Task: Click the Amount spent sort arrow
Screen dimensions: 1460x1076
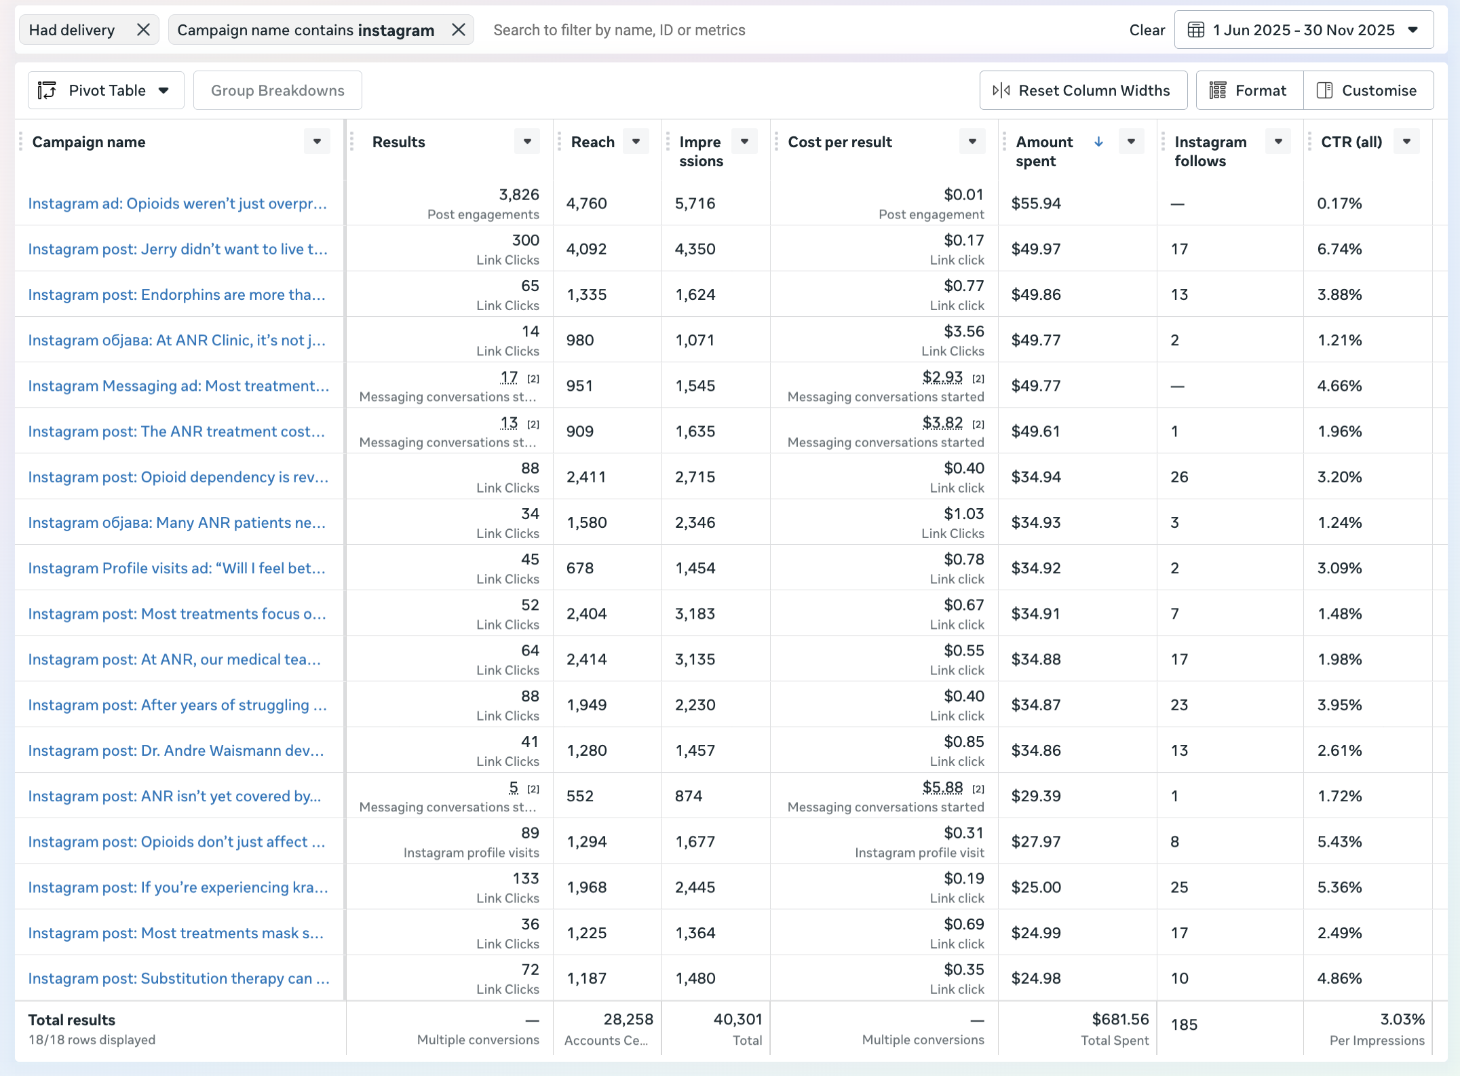Action: [1098, 142]
